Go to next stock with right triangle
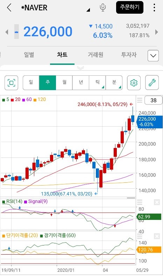The width and height of the screenshot is (163, 276). pos(156,32)
